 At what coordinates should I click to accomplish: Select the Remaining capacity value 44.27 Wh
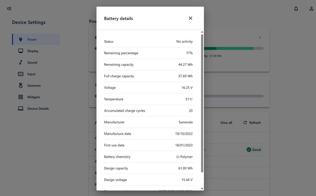(x=185, y=64)
